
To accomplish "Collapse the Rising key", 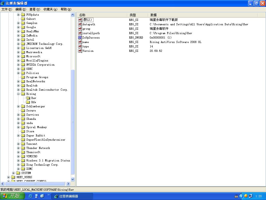I will tap(18, 94).
